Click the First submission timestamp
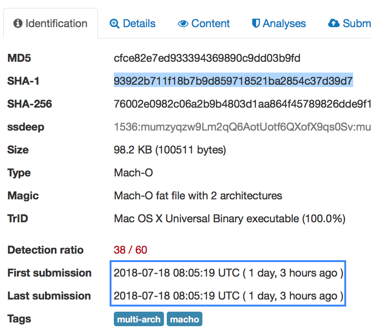This screenshot has height=336, width=371. pos(228,273)
